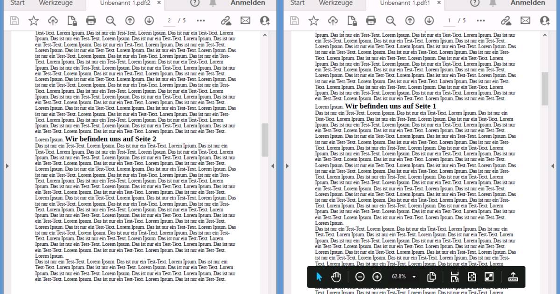Fit one full page in floating toolbar

point(472,277)
